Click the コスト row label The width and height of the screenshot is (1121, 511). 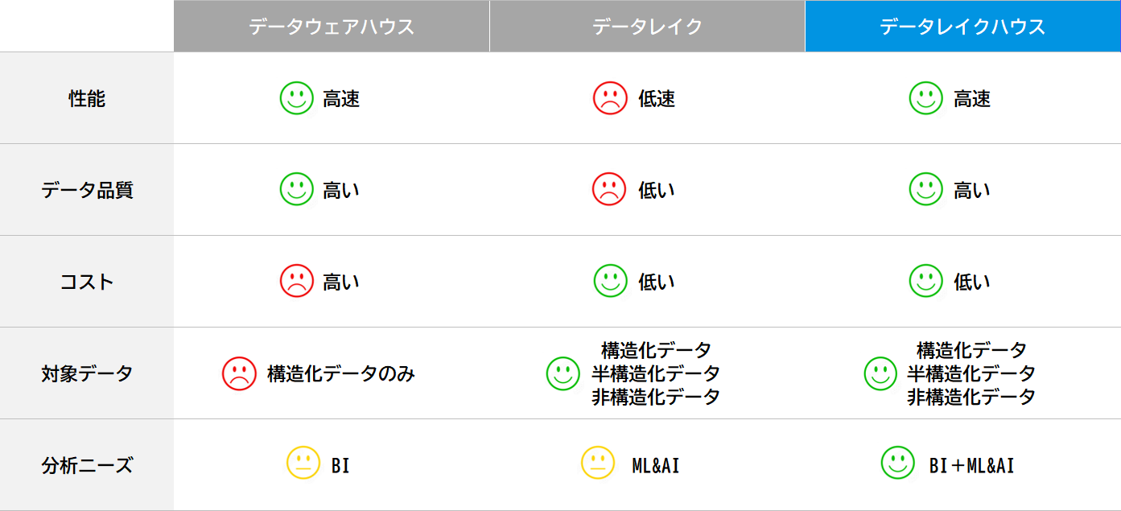(x=87, y=282)
